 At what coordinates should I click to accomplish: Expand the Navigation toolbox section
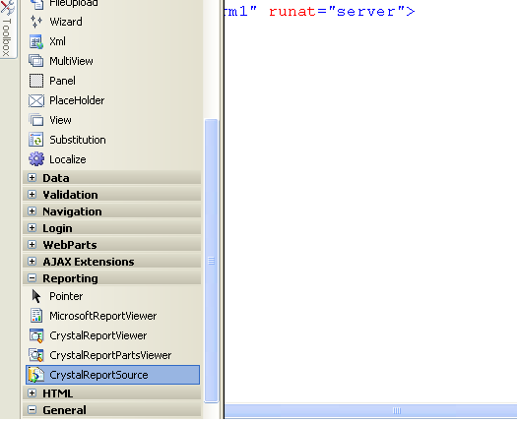tap(32, 211)
